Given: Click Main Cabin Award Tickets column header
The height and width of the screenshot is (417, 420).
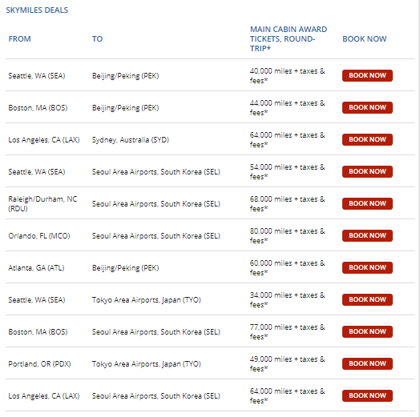Looking at the screenshot, I should click(289, 39).
